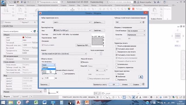
Task: Open What to plot dropdown
Action: coord(49,65)
